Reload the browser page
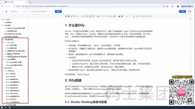The height and width of the screenshot is (109, 195). pos(9,6)
